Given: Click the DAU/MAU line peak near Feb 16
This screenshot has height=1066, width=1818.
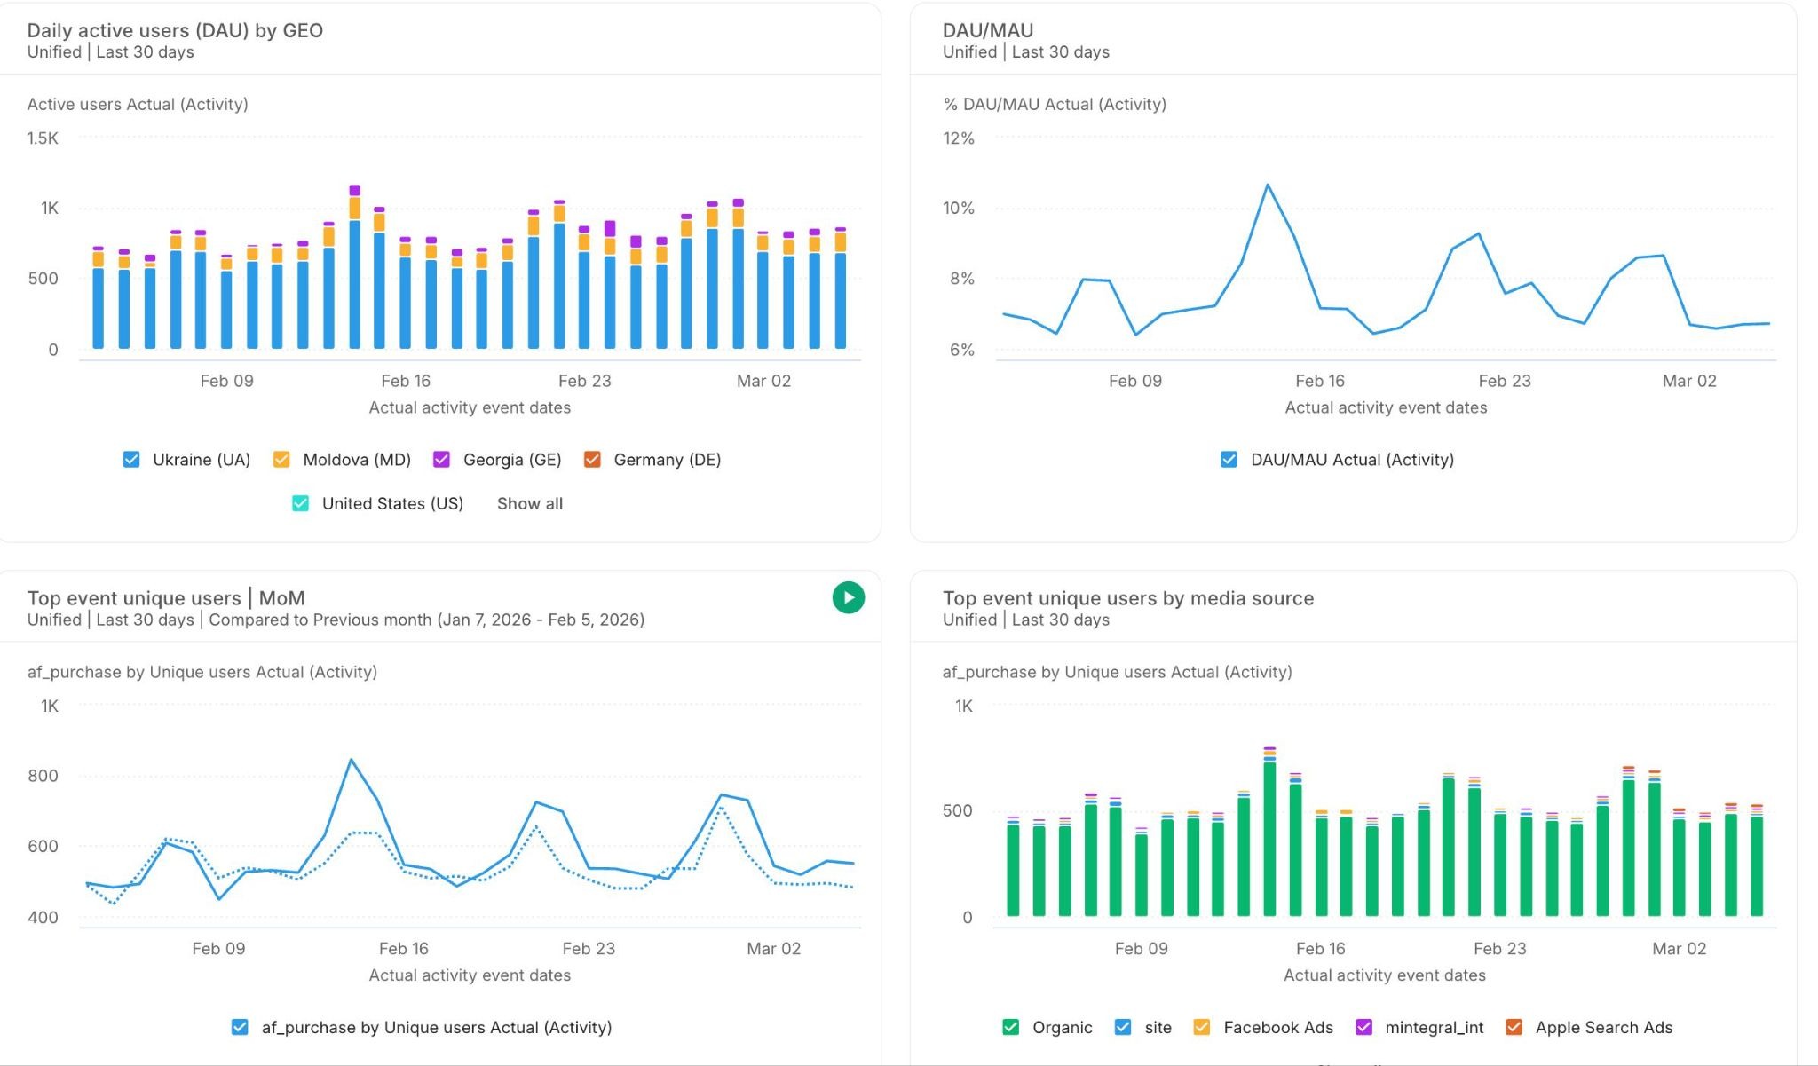Looking at the screenshot, I should tap(1269, 186).
